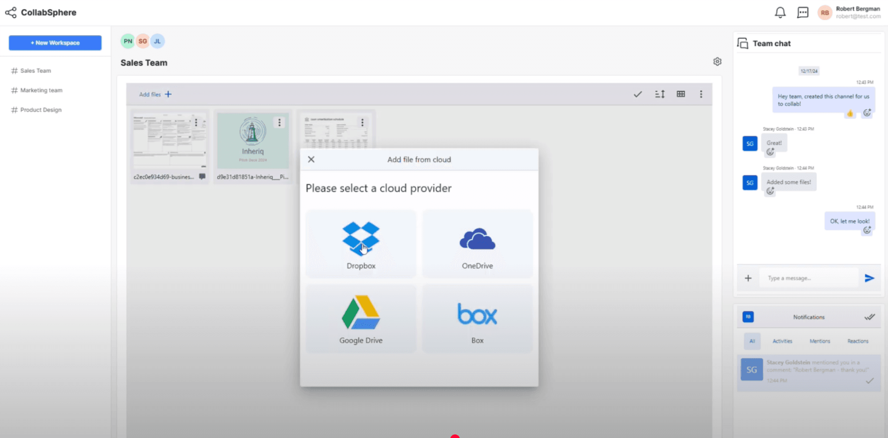The height and width of the screenshot is (438, 888).
Task: Select OneDrive as cloud provider
Action: point(477,243)
